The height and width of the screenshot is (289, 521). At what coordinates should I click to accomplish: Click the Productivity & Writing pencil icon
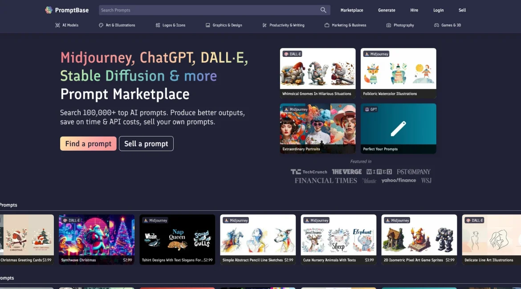tap(265, 25)
